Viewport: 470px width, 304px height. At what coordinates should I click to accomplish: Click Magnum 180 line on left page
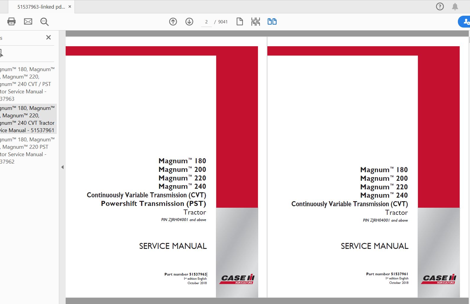[182, 161]
